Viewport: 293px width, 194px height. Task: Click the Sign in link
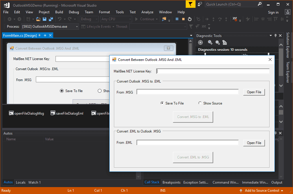pos(273,12)
